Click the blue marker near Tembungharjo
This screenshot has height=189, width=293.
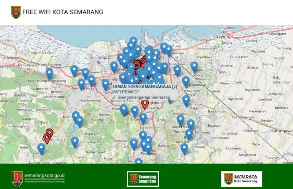[194, 67]
